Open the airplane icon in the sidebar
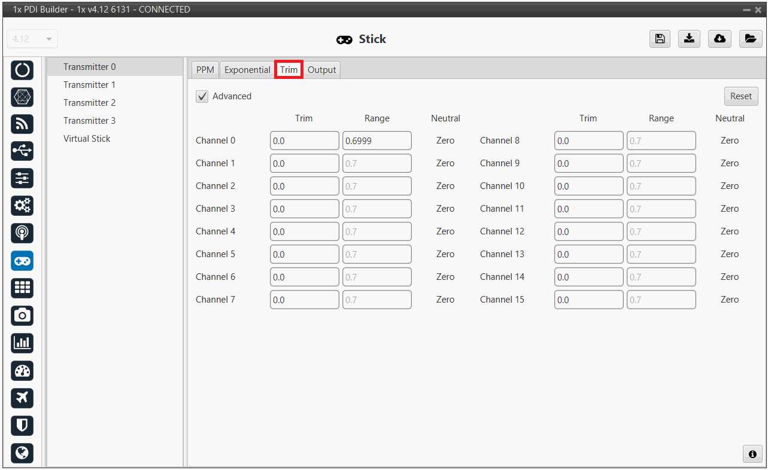 (x=22, y=398)
